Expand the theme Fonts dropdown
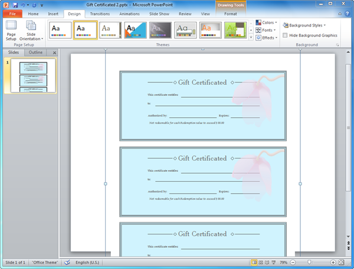The image size is (354, 269). click(267, 30)
